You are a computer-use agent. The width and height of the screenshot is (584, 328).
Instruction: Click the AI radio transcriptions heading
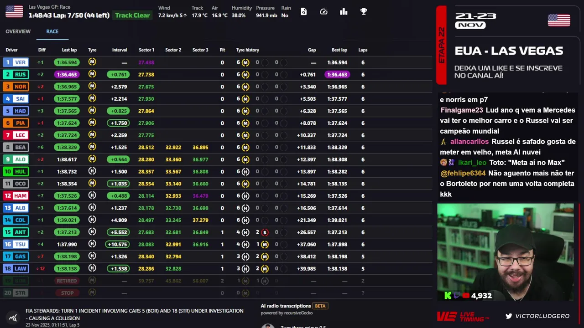[286, 306]
